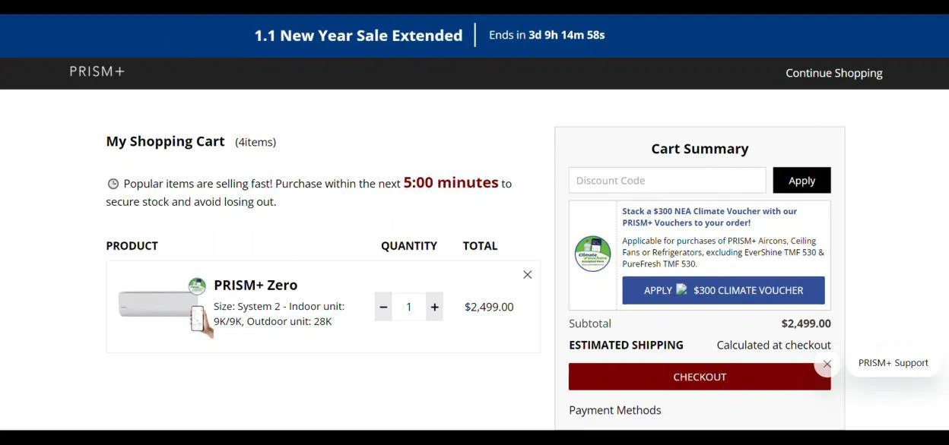Remove PRISM+ Zero from the cart

click(527, 275)
